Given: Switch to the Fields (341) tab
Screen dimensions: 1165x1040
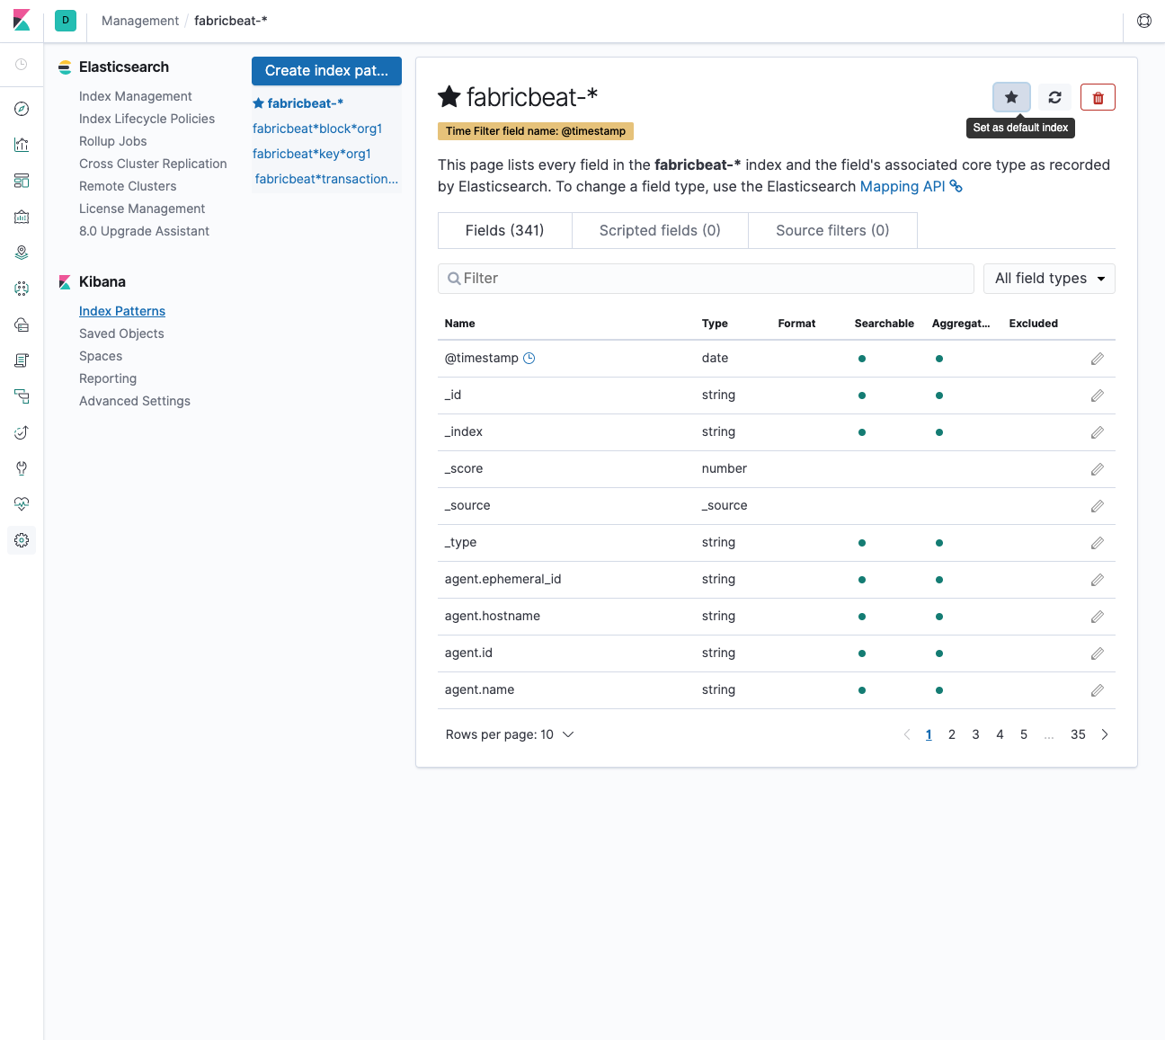Looking at the screenshot, I should (x=504, y=230).
